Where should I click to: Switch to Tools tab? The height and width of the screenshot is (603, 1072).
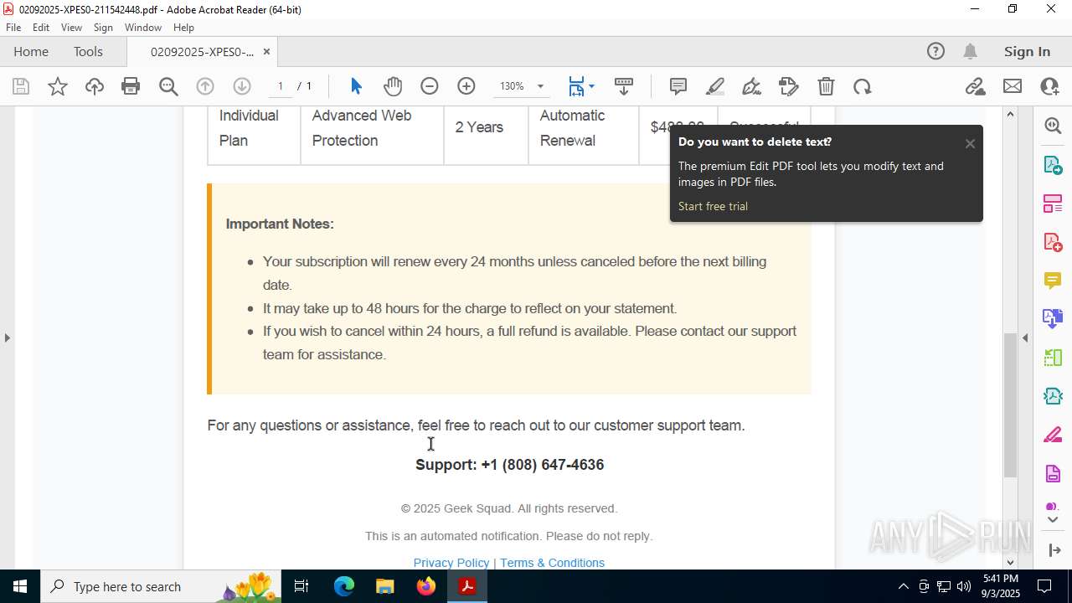pos(88,51)
